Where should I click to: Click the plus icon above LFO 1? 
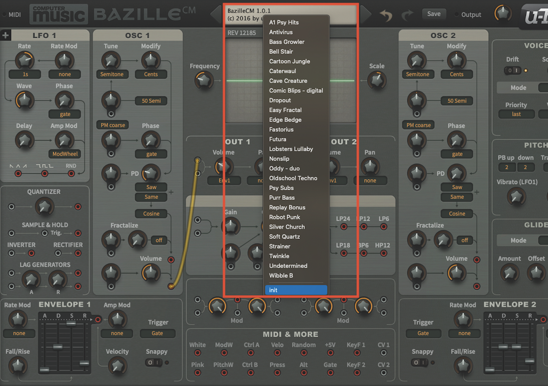pos(6,35)
